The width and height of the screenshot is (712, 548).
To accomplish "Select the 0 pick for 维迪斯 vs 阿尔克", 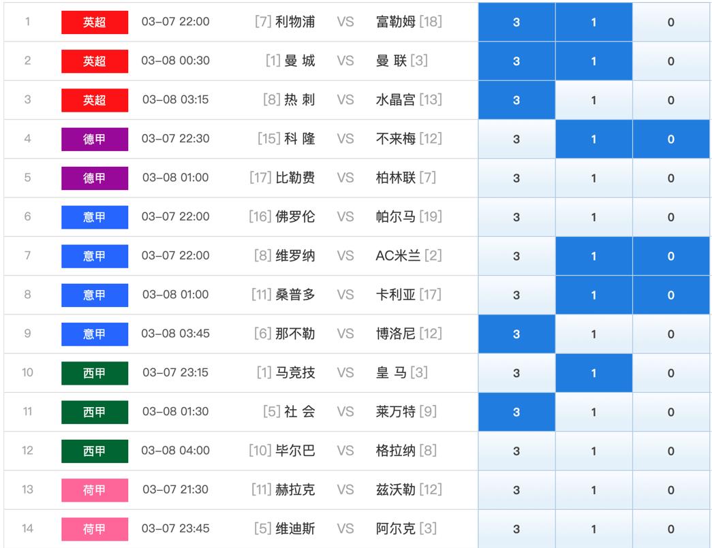I will coord(670,529).
